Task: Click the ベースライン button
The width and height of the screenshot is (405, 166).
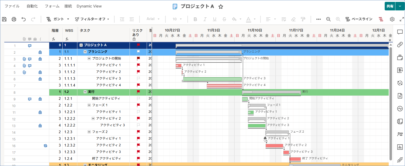Action: click(x=359, y=19)
